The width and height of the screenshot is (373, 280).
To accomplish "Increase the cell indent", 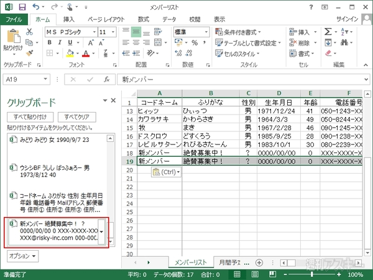I will (136, 53).
